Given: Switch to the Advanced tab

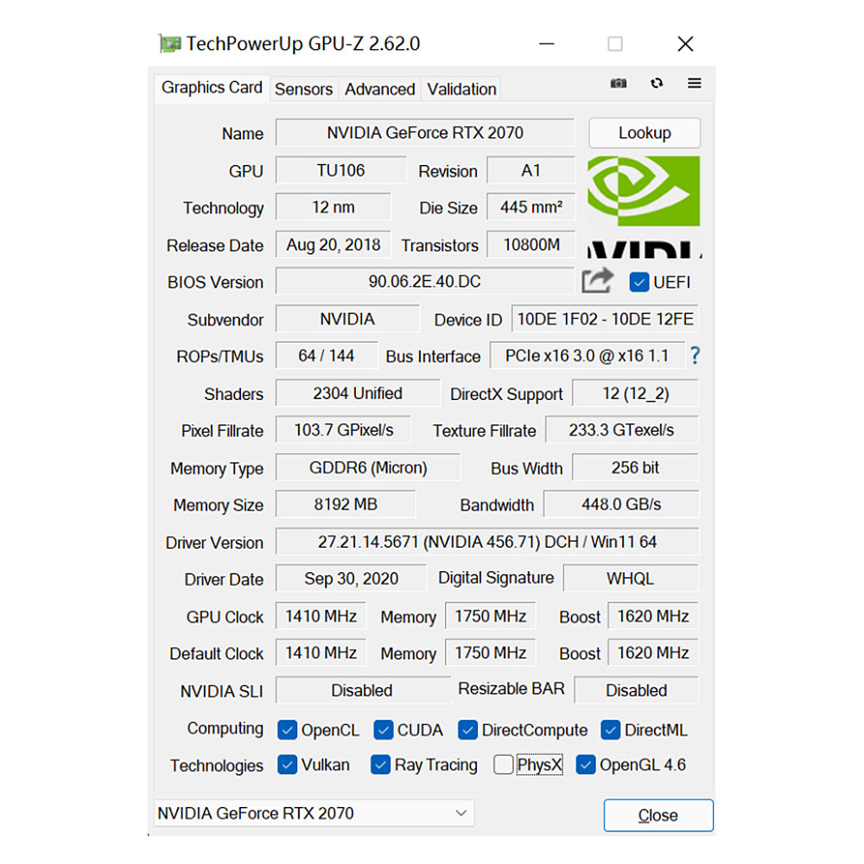Looking at the screenshot, I should [379, 89].
